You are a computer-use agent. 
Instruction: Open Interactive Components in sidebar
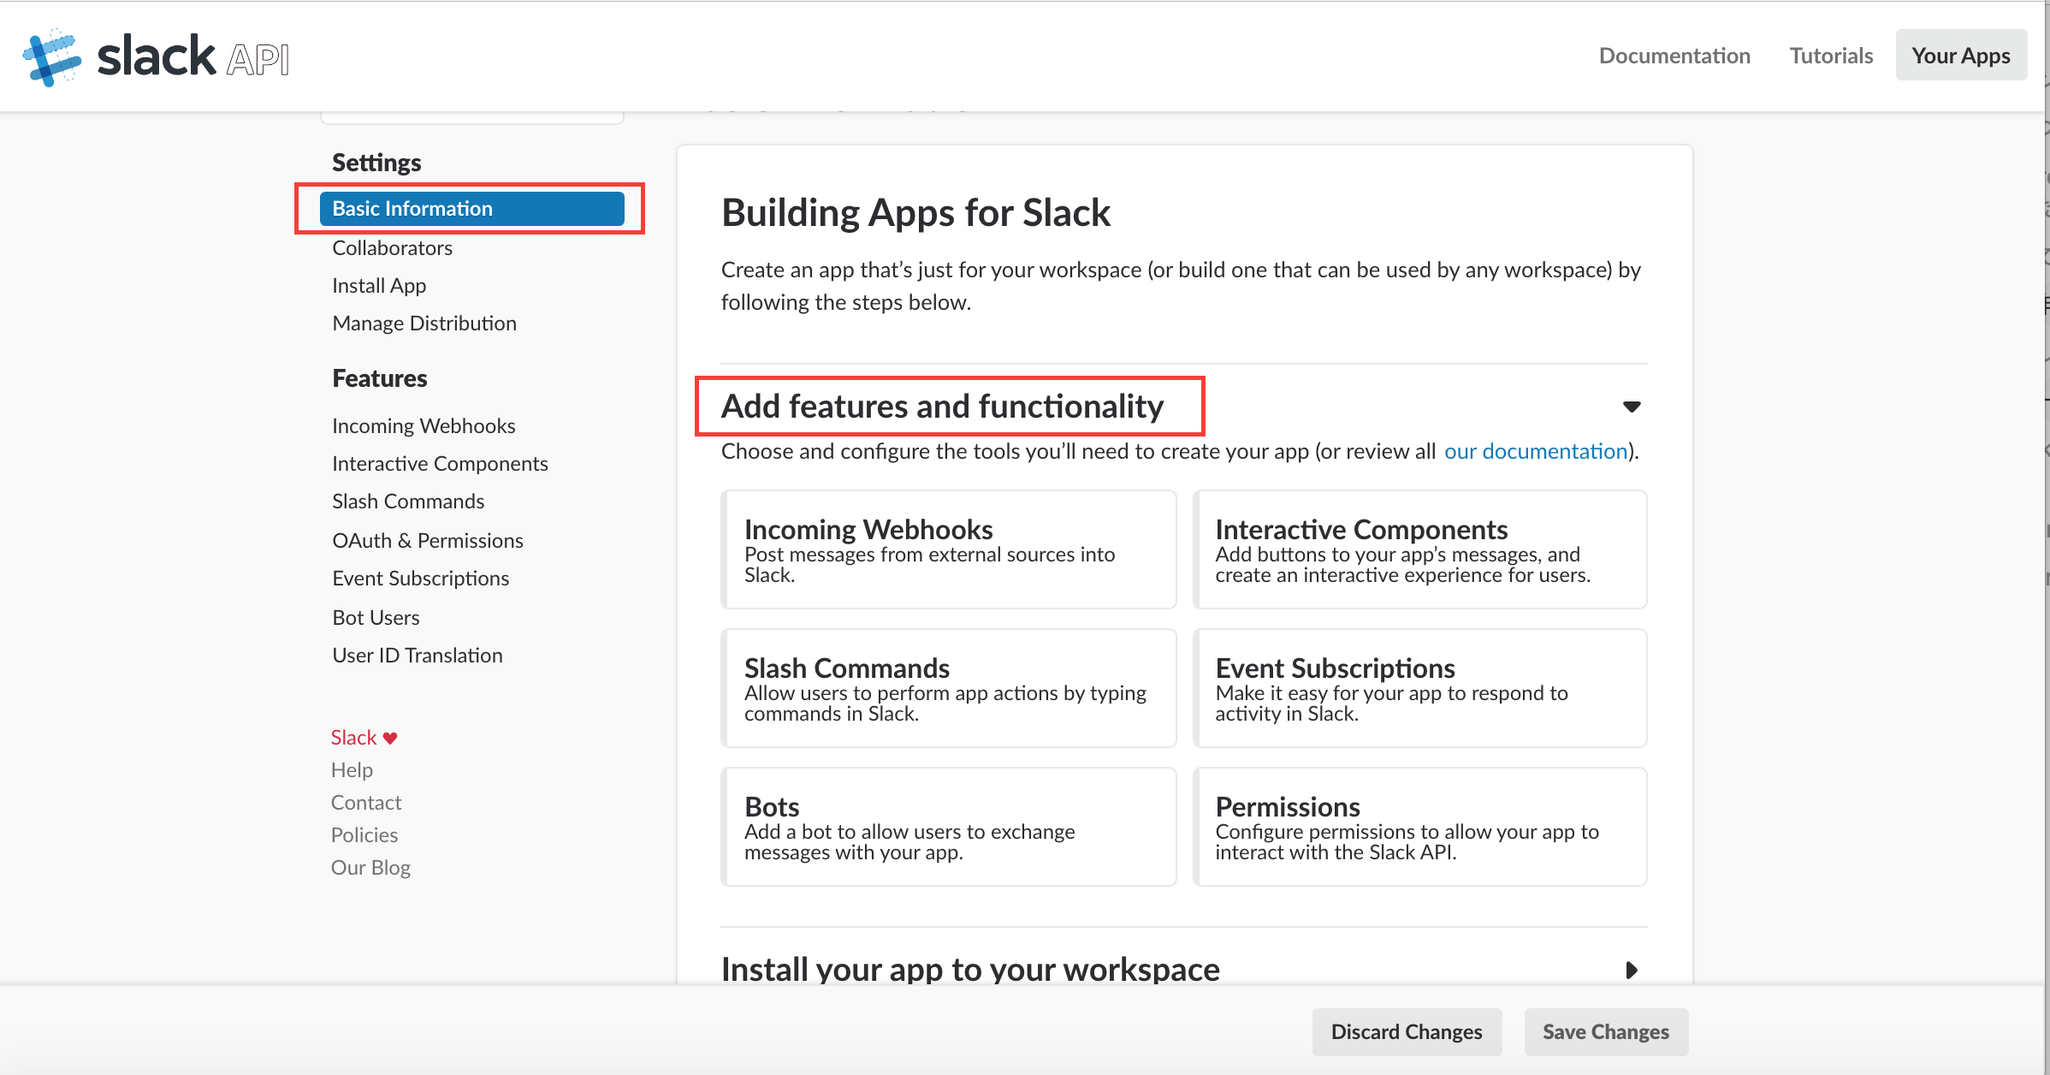point(440,463)
